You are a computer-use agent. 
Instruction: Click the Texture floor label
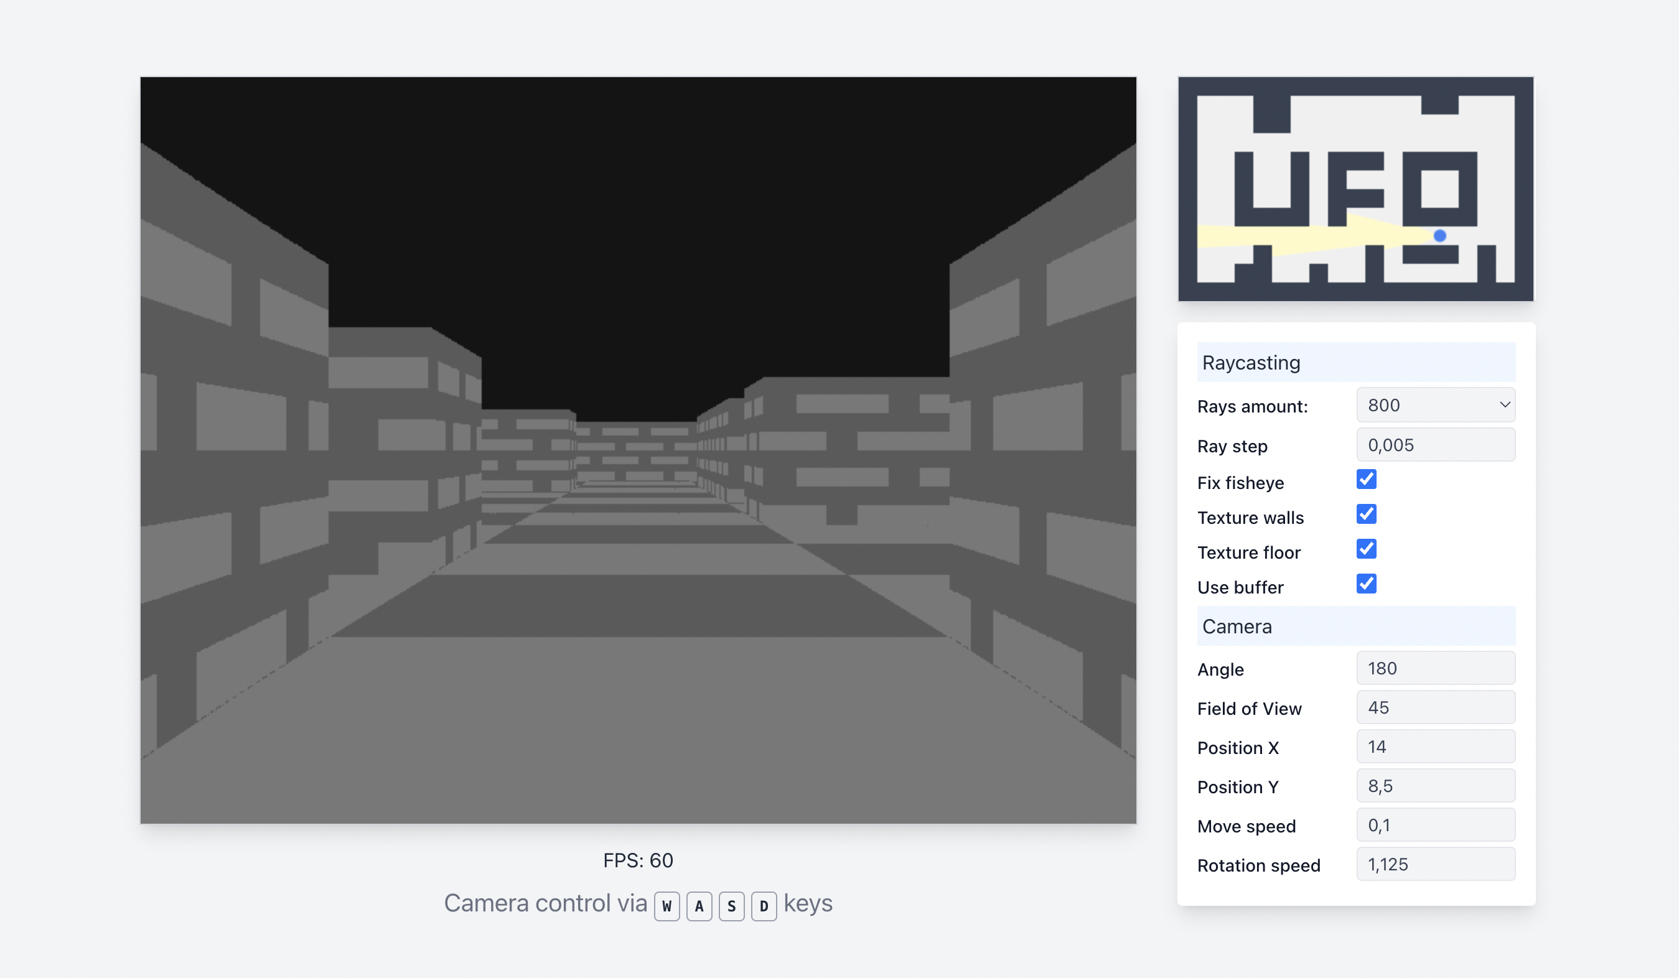(x=1248, y=552)
